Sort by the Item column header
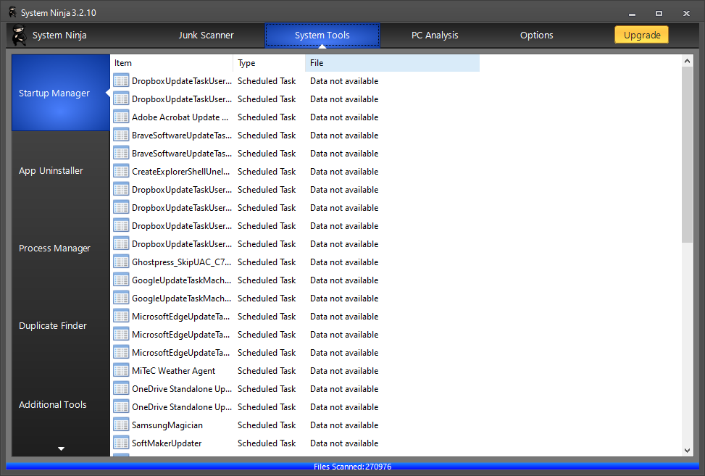The height and width of the screenshot is (476, 705). point(171,63)
